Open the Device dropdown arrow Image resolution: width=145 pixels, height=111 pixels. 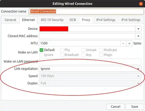click(x=138, y=29)
